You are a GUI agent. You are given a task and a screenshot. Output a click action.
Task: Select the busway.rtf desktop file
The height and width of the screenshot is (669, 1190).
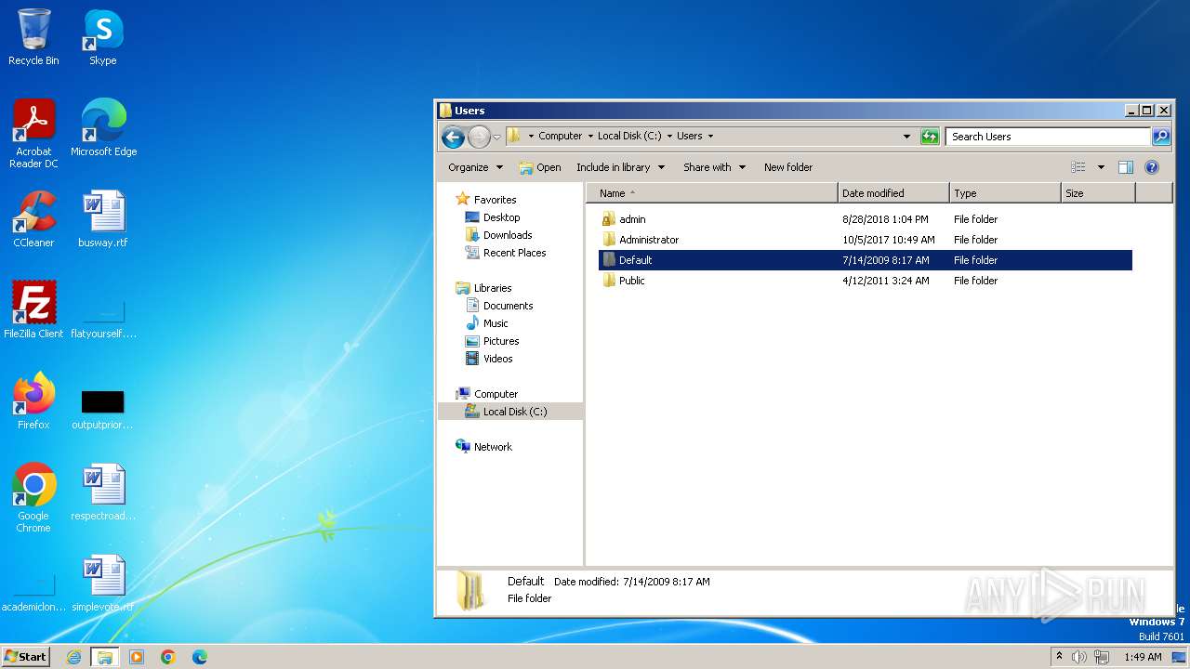pyautogui.click(x=103, y=218)
